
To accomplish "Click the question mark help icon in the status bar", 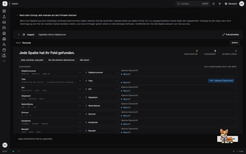I will (x=19, y=151).
